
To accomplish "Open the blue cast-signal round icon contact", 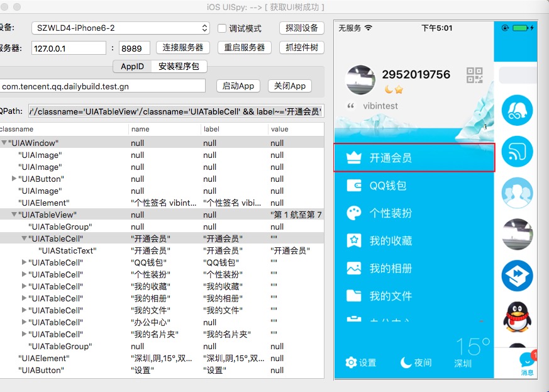I will click(517, 152).
